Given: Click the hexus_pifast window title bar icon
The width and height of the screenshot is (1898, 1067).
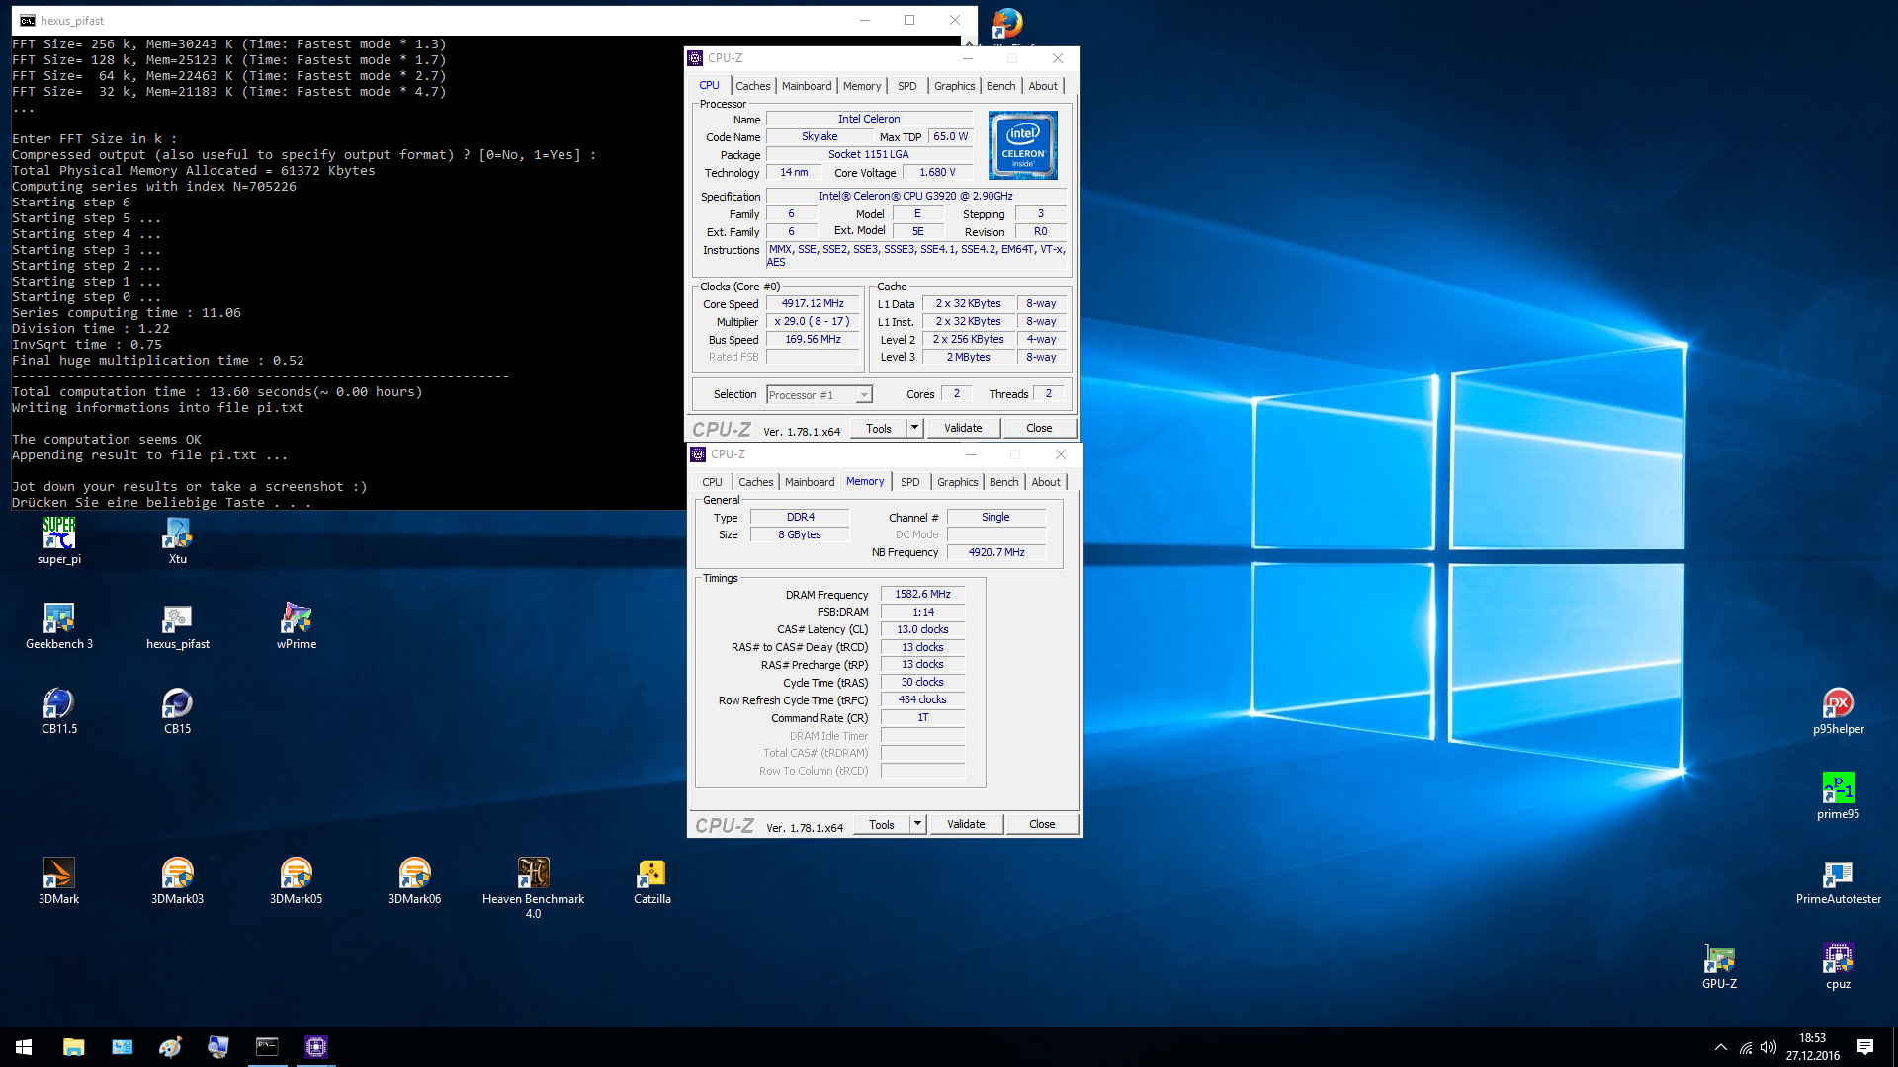Looking at the screenshot, I should click(27, 20).
